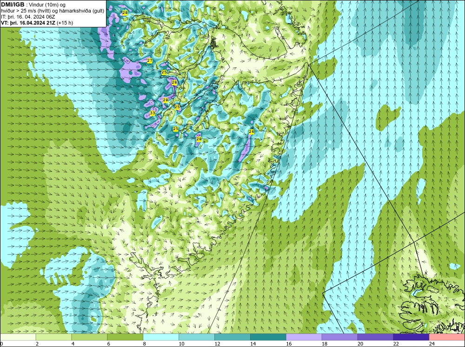Viewport: 465px width, 347px height.
Task: Click the legend scale number 12
Action: click(217, 344)
